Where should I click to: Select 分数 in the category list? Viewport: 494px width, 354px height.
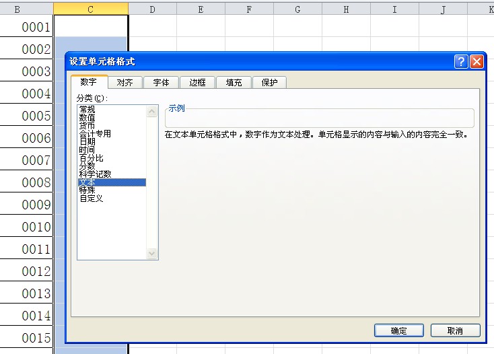coord(112,166)
